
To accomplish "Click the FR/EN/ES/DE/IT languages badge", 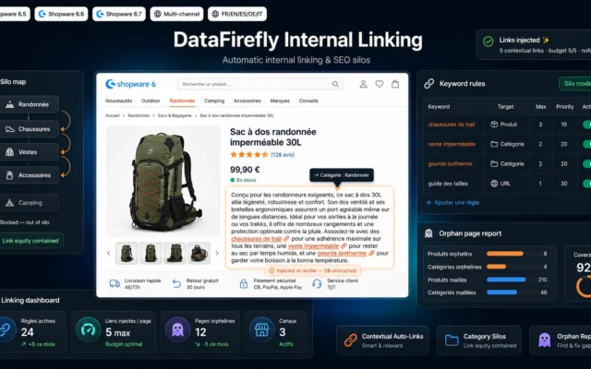I will click(x=237, y=14).
